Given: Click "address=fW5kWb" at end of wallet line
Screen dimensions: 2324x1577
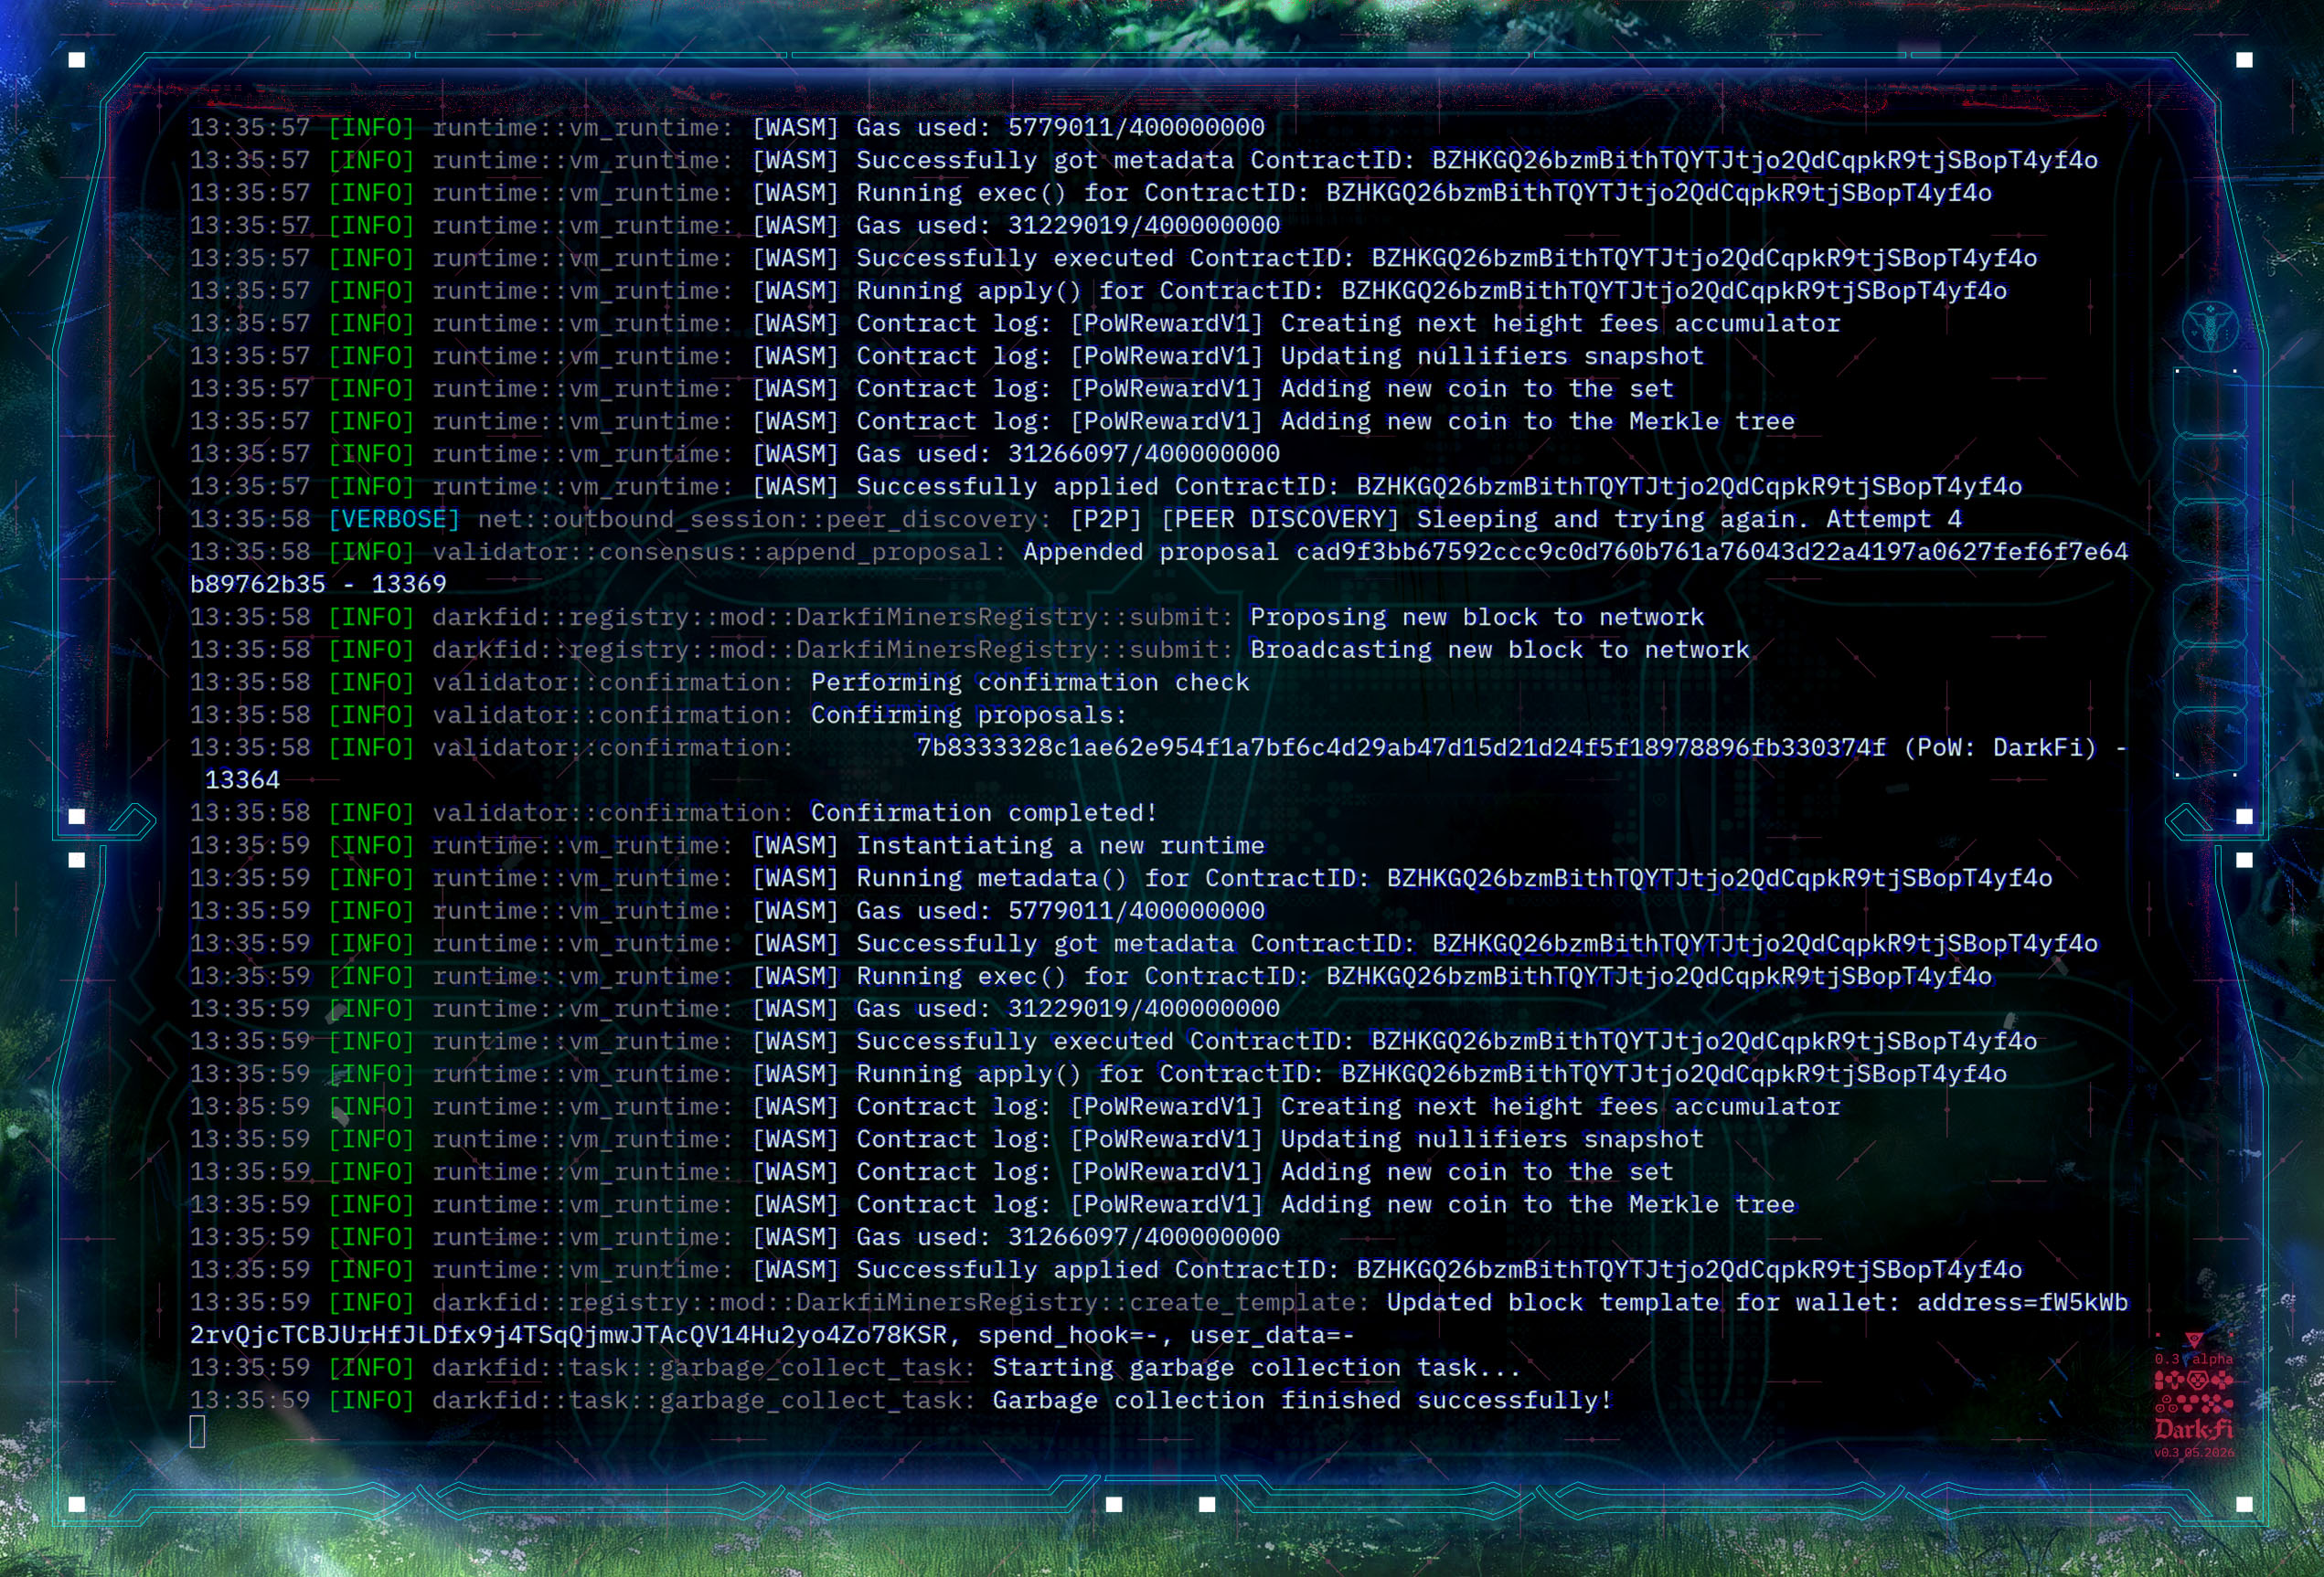Looking at the screenshot, I should (2022, 1302).
